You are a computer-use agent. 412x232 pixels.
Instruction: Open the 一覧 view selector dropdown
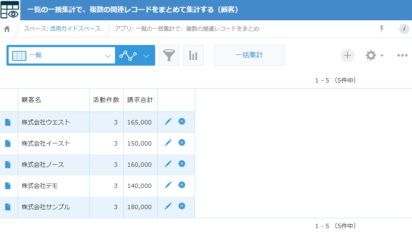[x=62, y=55]
